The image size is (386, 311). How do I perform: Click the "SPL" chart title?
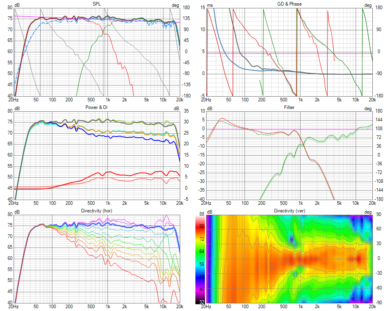pos(97,4)
